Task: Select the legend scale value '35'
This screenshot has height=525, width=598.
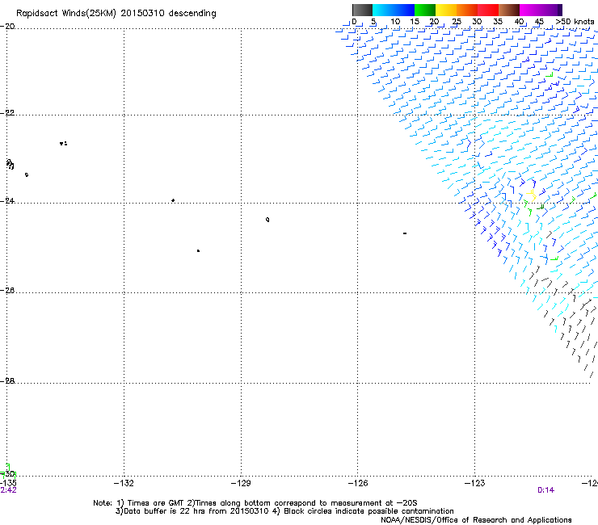Action: (498, 22)
